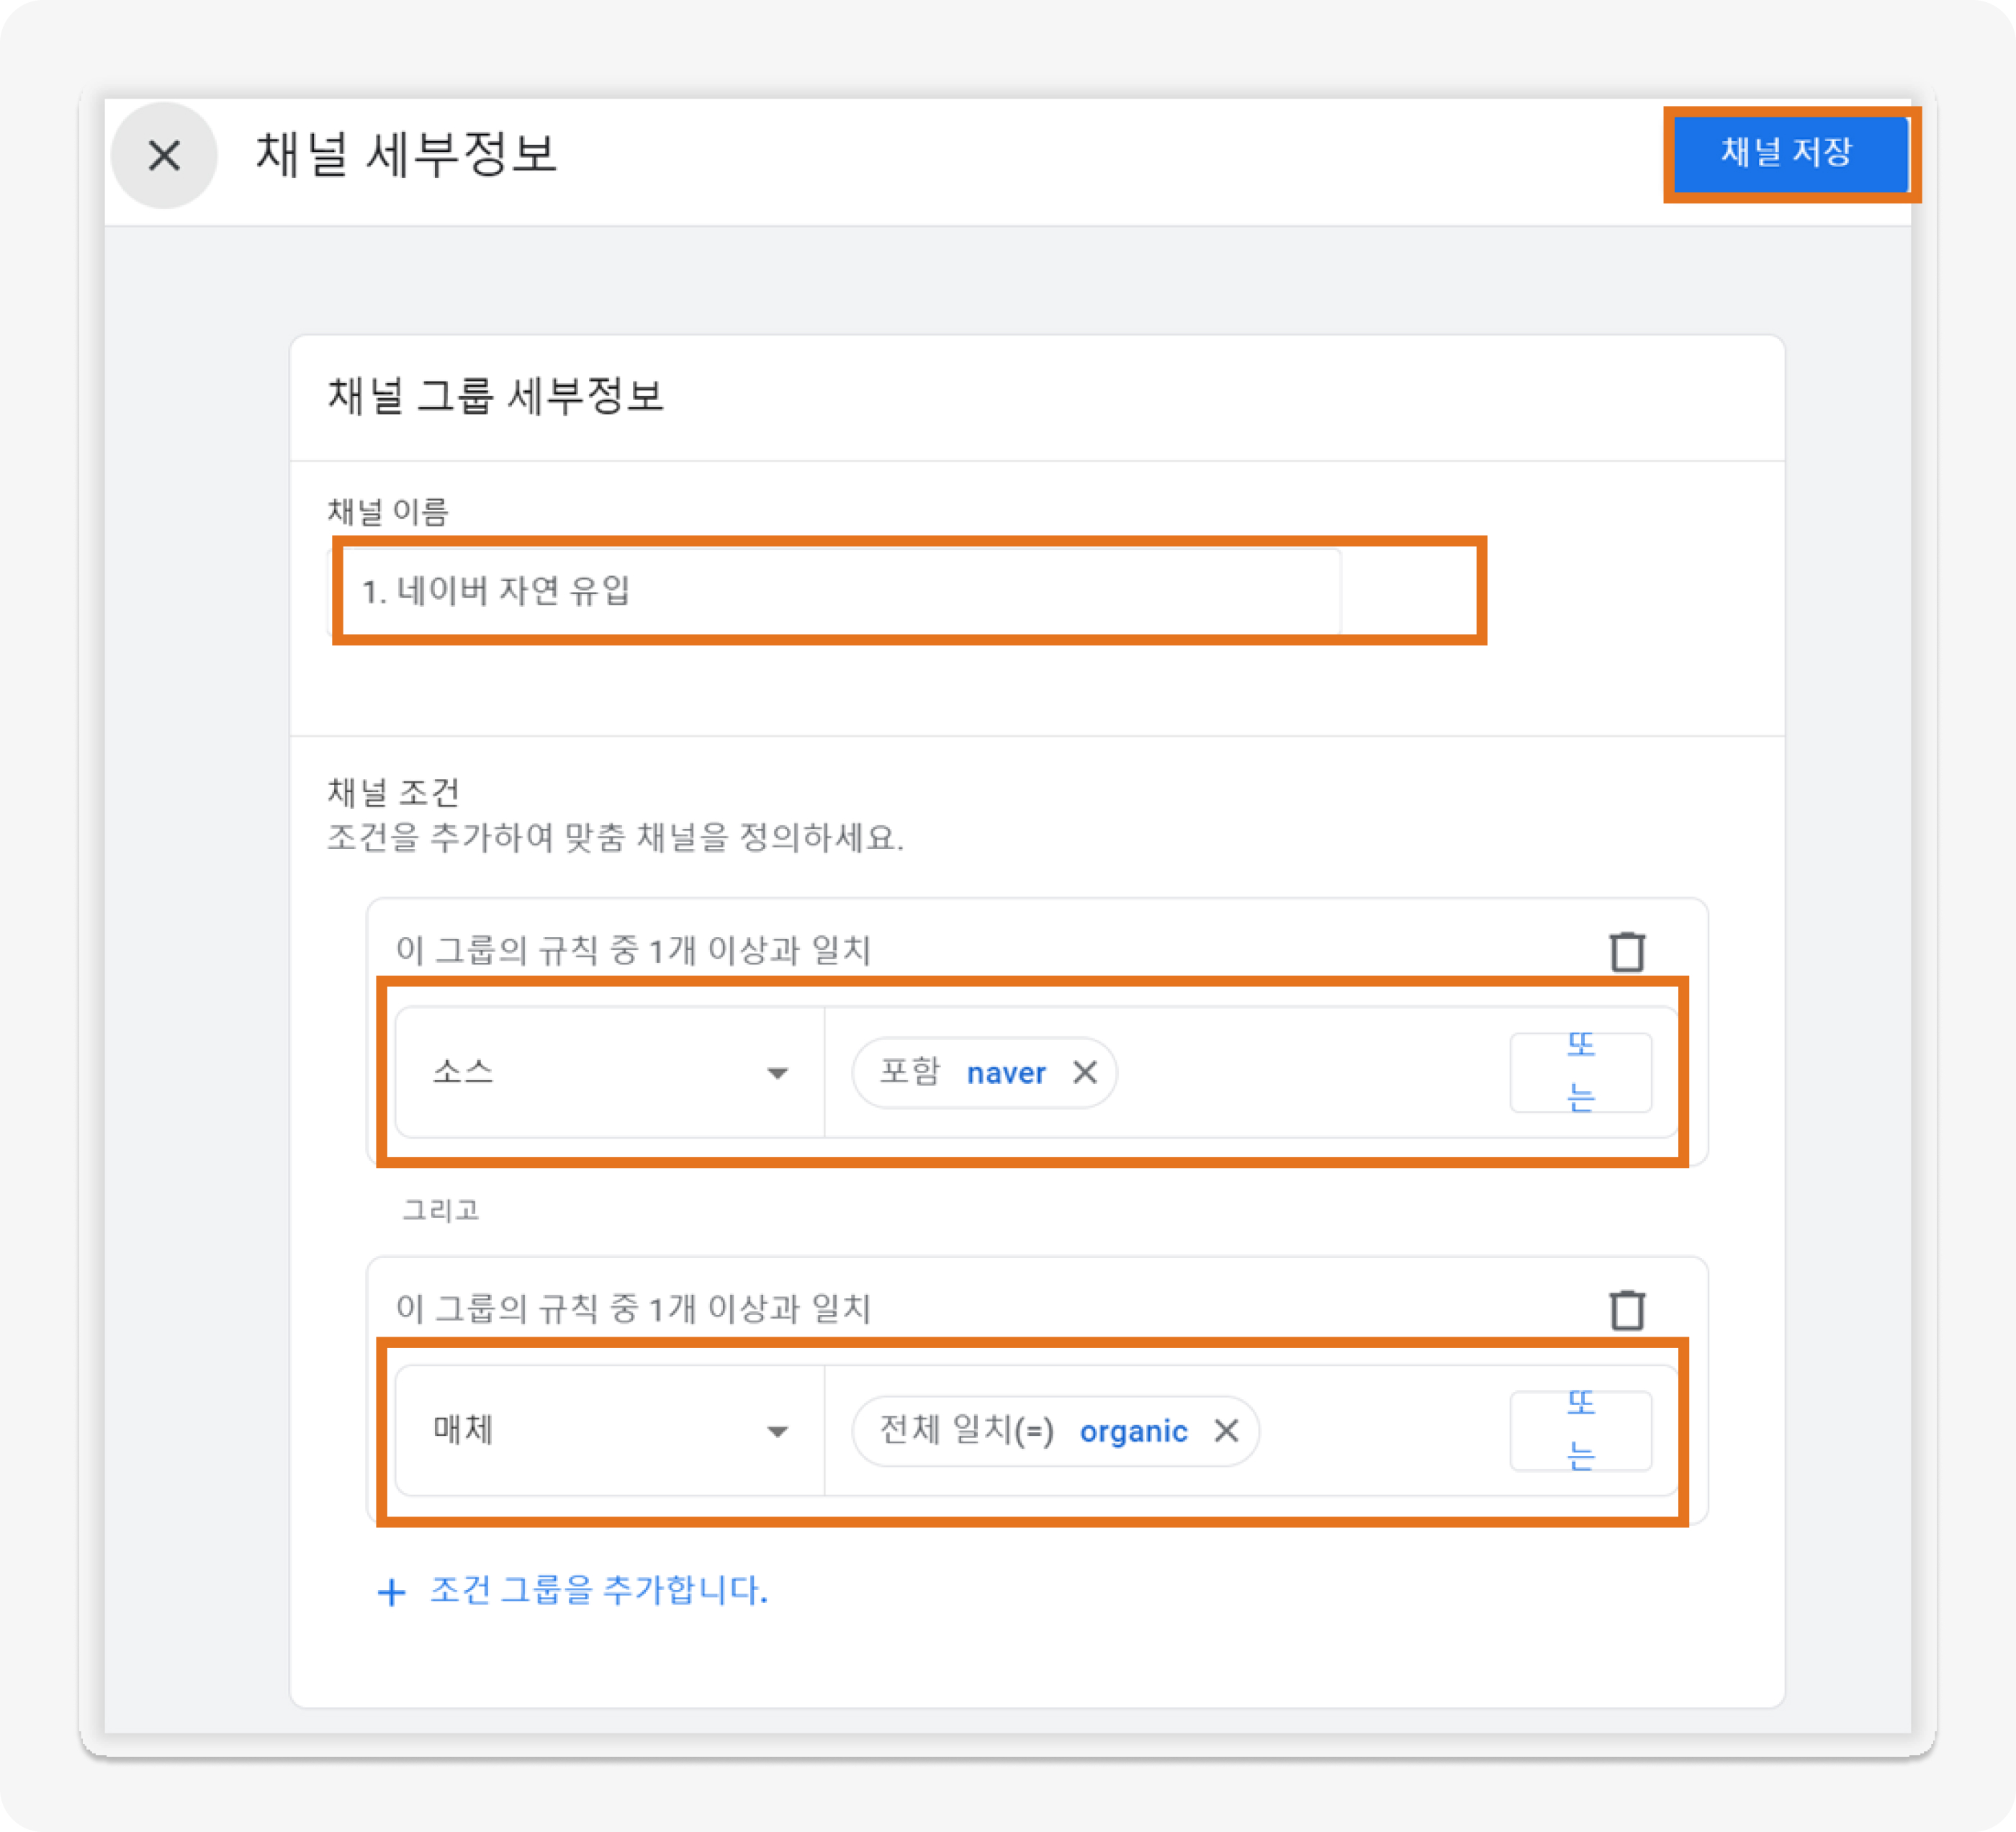Click the plus icon for adding condition group
This screenshot has width=2016, height=1832.
tap(391, 1592)
